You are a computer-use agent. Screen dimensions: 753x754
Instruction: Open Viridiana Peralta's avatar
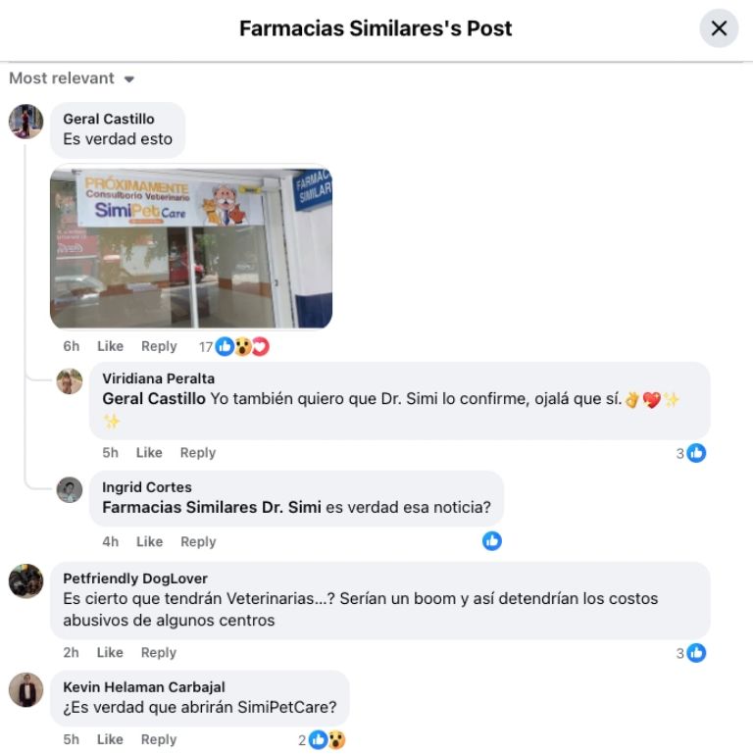(x=70, y=381)
